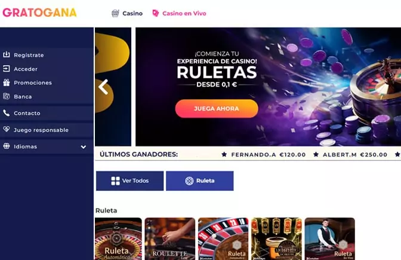Select the Ruleta category filter
The image size is (401, 260).
pyautogui.click(x=200, y=181)
